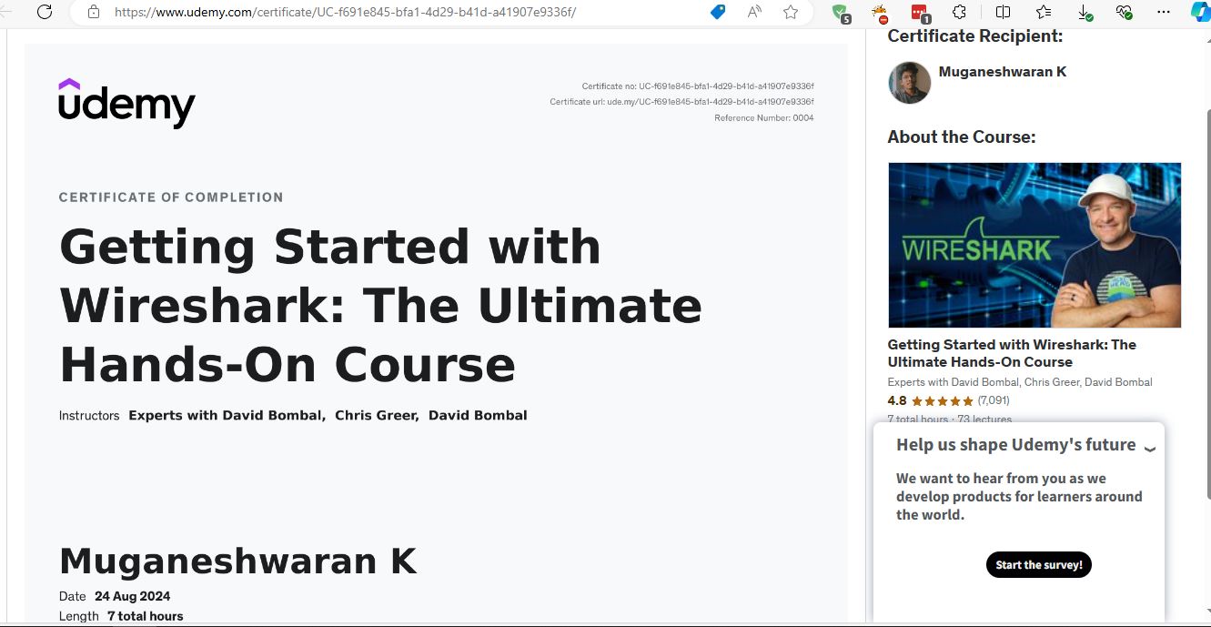This screenshot has width=1211, height=627.
Task: Collapse the Udemy survey popup chevron
Action: [1149, 448]
